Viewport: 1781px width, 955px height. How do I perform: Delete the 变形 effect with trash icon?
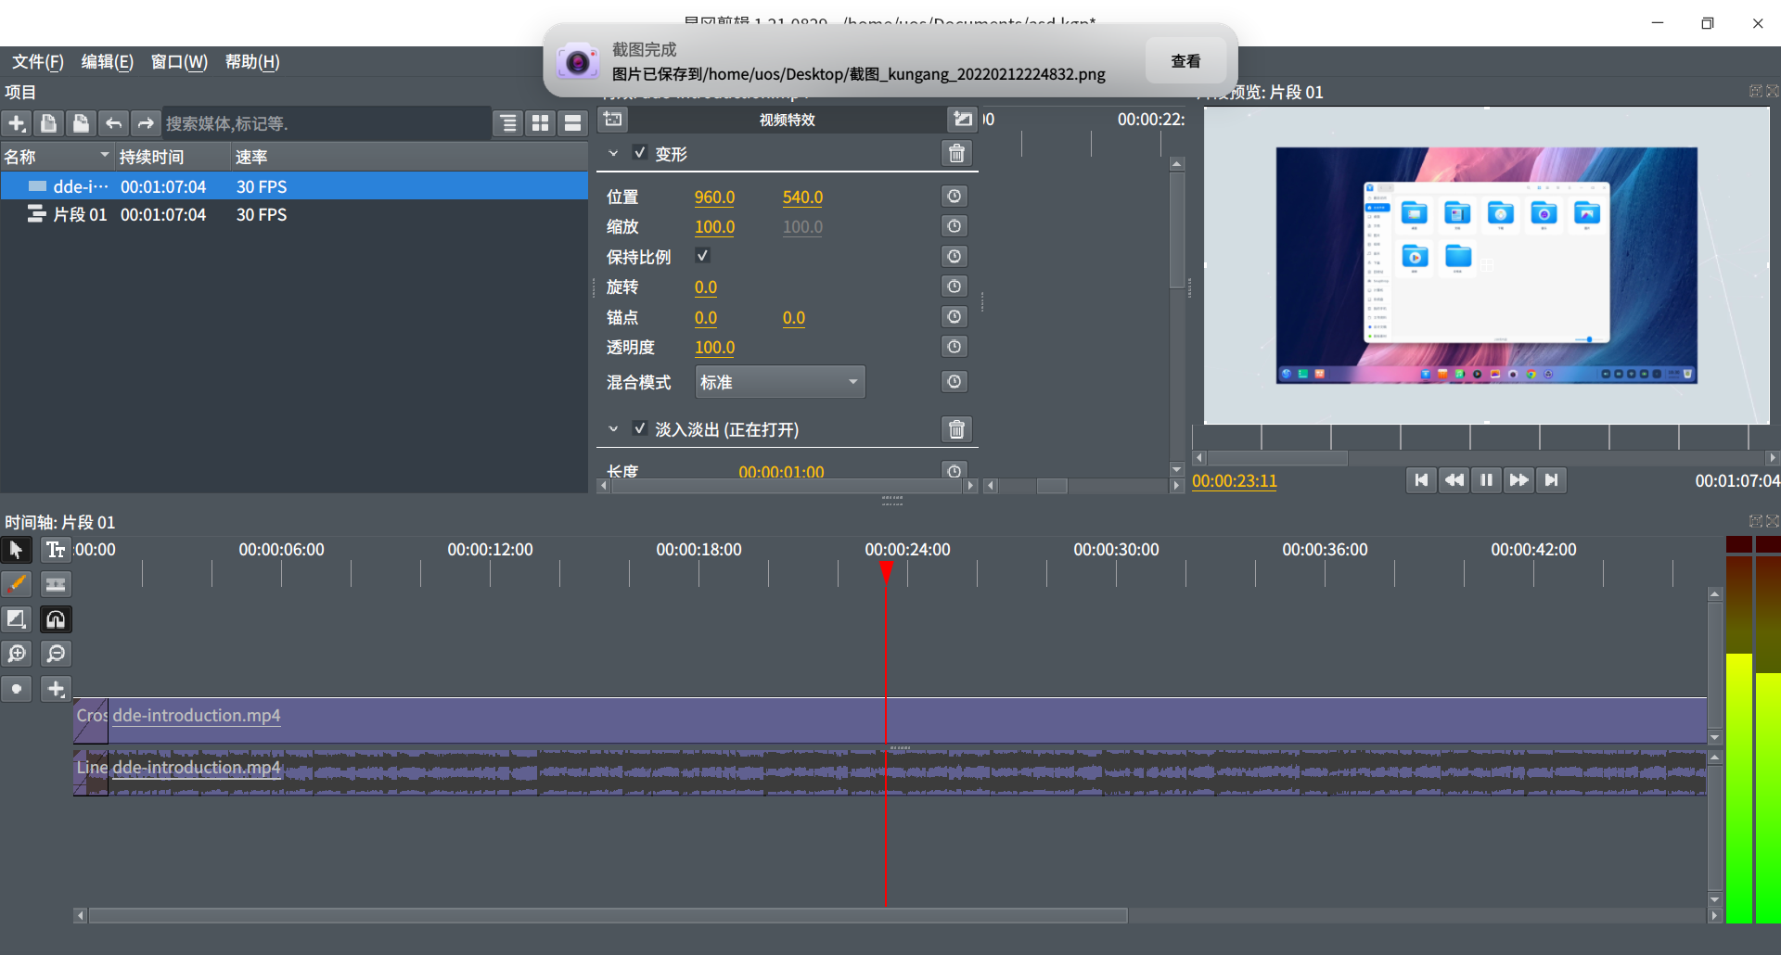[956, 154]
